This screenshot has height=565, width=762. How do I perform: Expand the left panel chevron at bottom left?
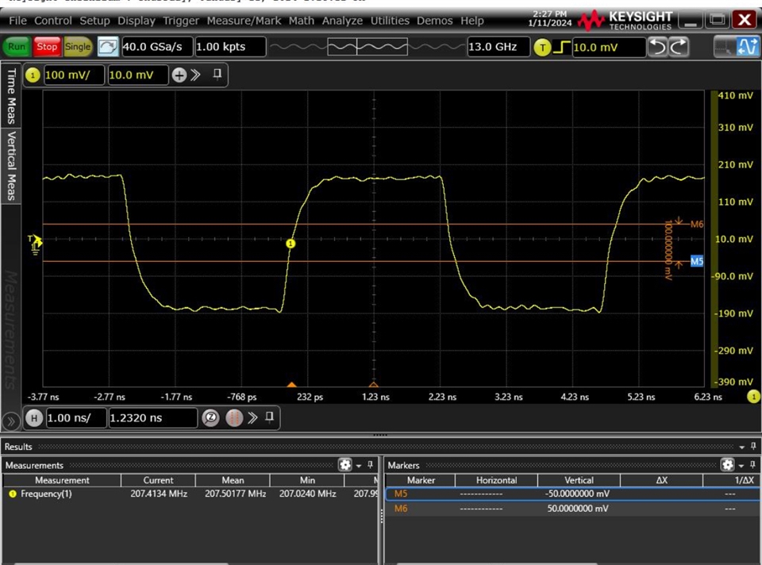[10, 421]
